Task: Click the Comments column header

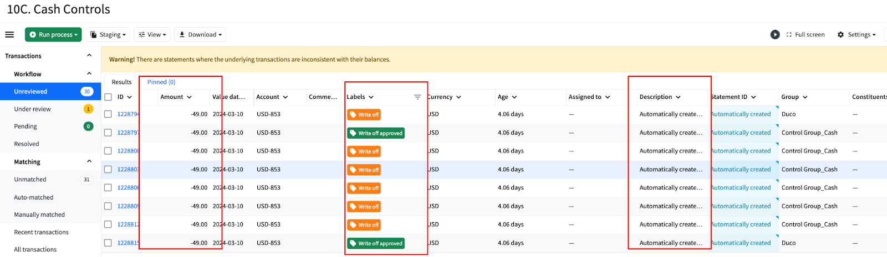Action: pos(323,97)
